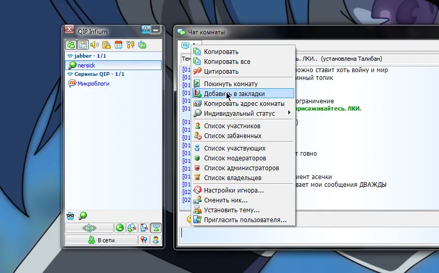Open settings via wrench tools icon
This screenshot has width=439, height=273.
pos(130,45)
